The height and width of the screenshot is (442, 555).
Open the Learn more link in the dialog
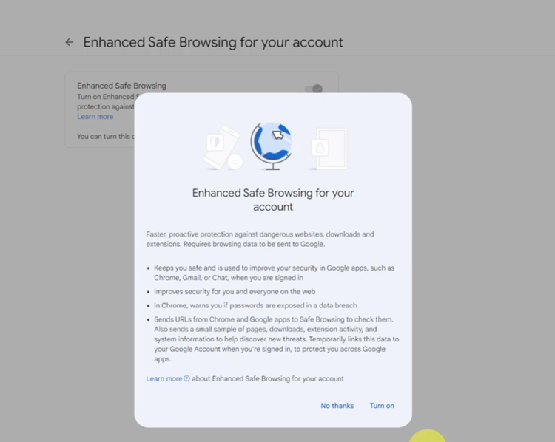164,378
